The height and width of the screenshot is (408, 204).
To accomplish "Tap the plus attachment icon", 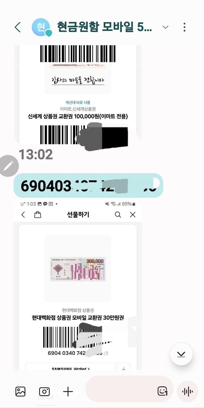I will [68, 391].
